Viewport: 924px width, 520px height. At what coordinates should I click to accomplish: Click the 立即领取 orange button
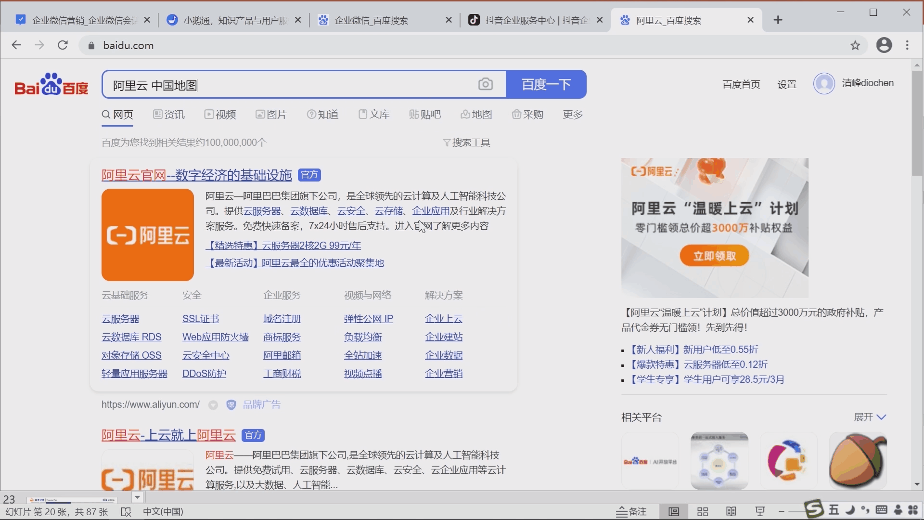715,256
